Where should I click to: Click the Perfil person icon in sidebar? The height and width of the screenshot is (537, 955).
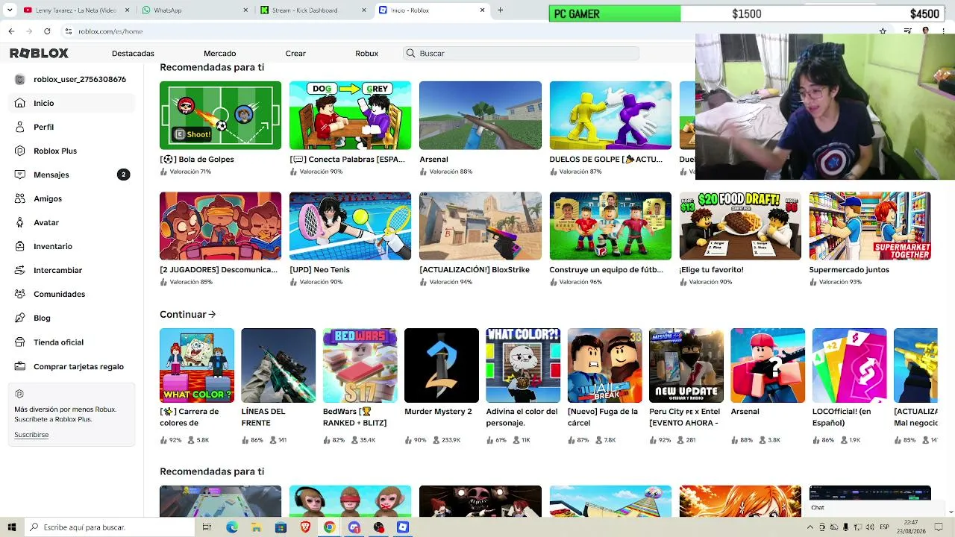pos(19,127)
